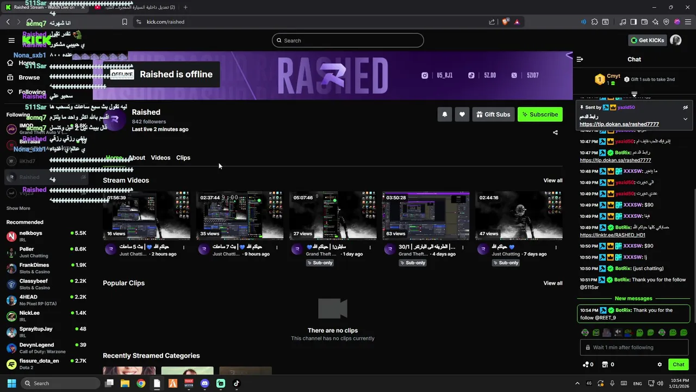Open Chrome from the taskbar
Viewport: 696px width, 392px height.
coord(141,383)
